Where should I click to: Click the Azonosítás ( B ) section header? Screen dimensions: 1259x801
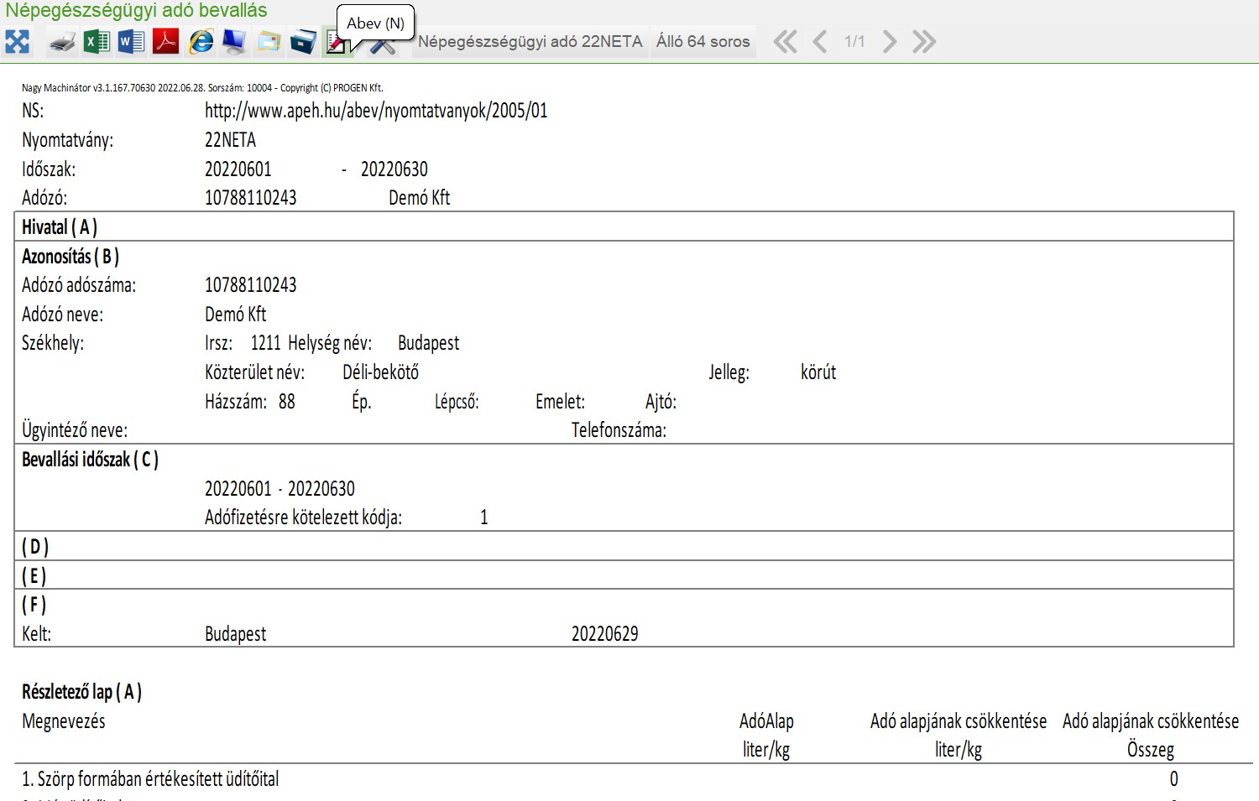click(x=71, y=257)
